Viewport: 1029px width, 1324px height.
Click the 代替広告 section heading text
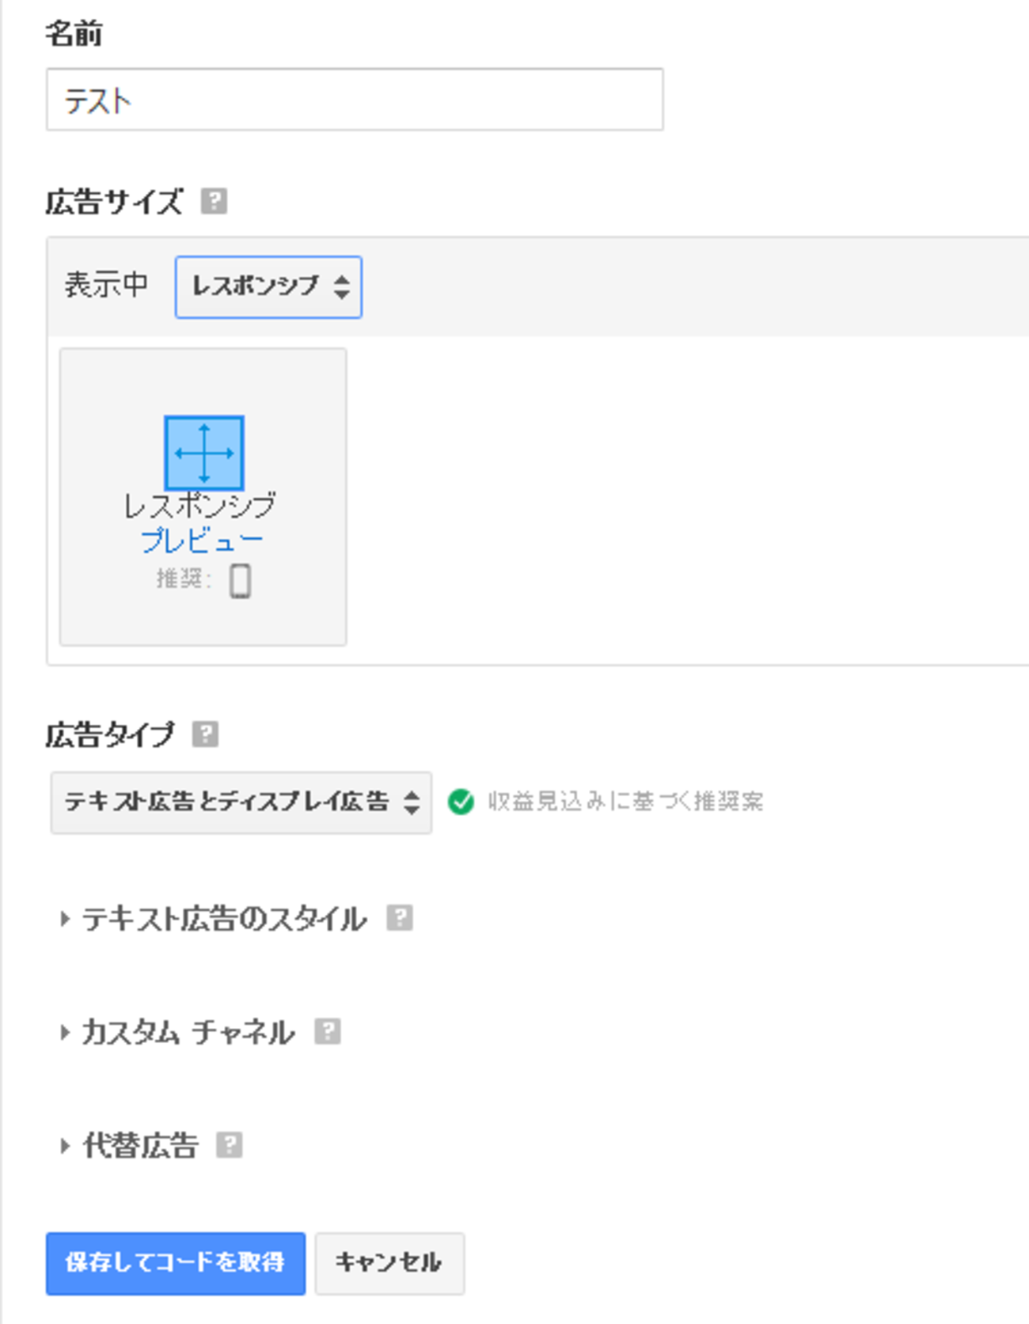click(x=141, y=1145)
